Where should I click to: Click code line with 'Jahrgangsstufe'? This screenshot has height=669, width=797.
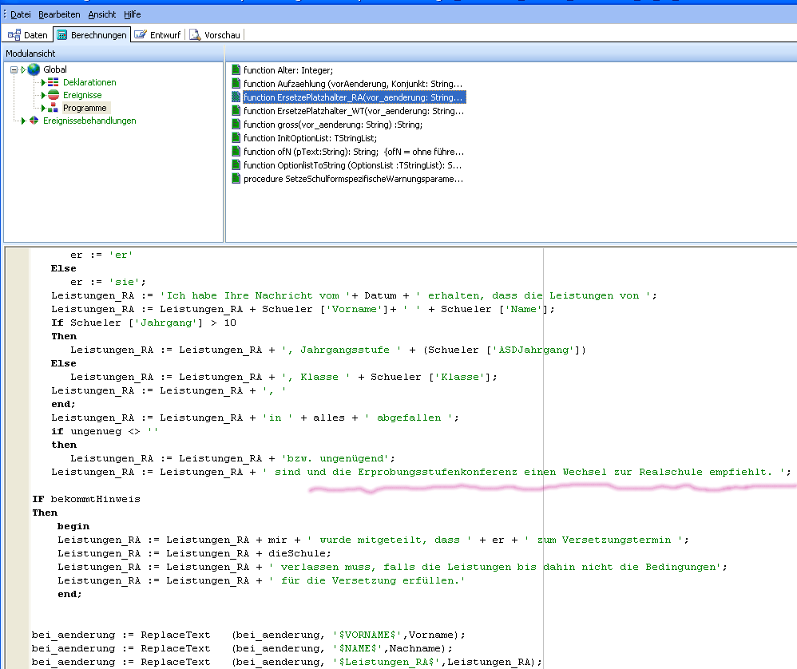click(x=328, y=350)
